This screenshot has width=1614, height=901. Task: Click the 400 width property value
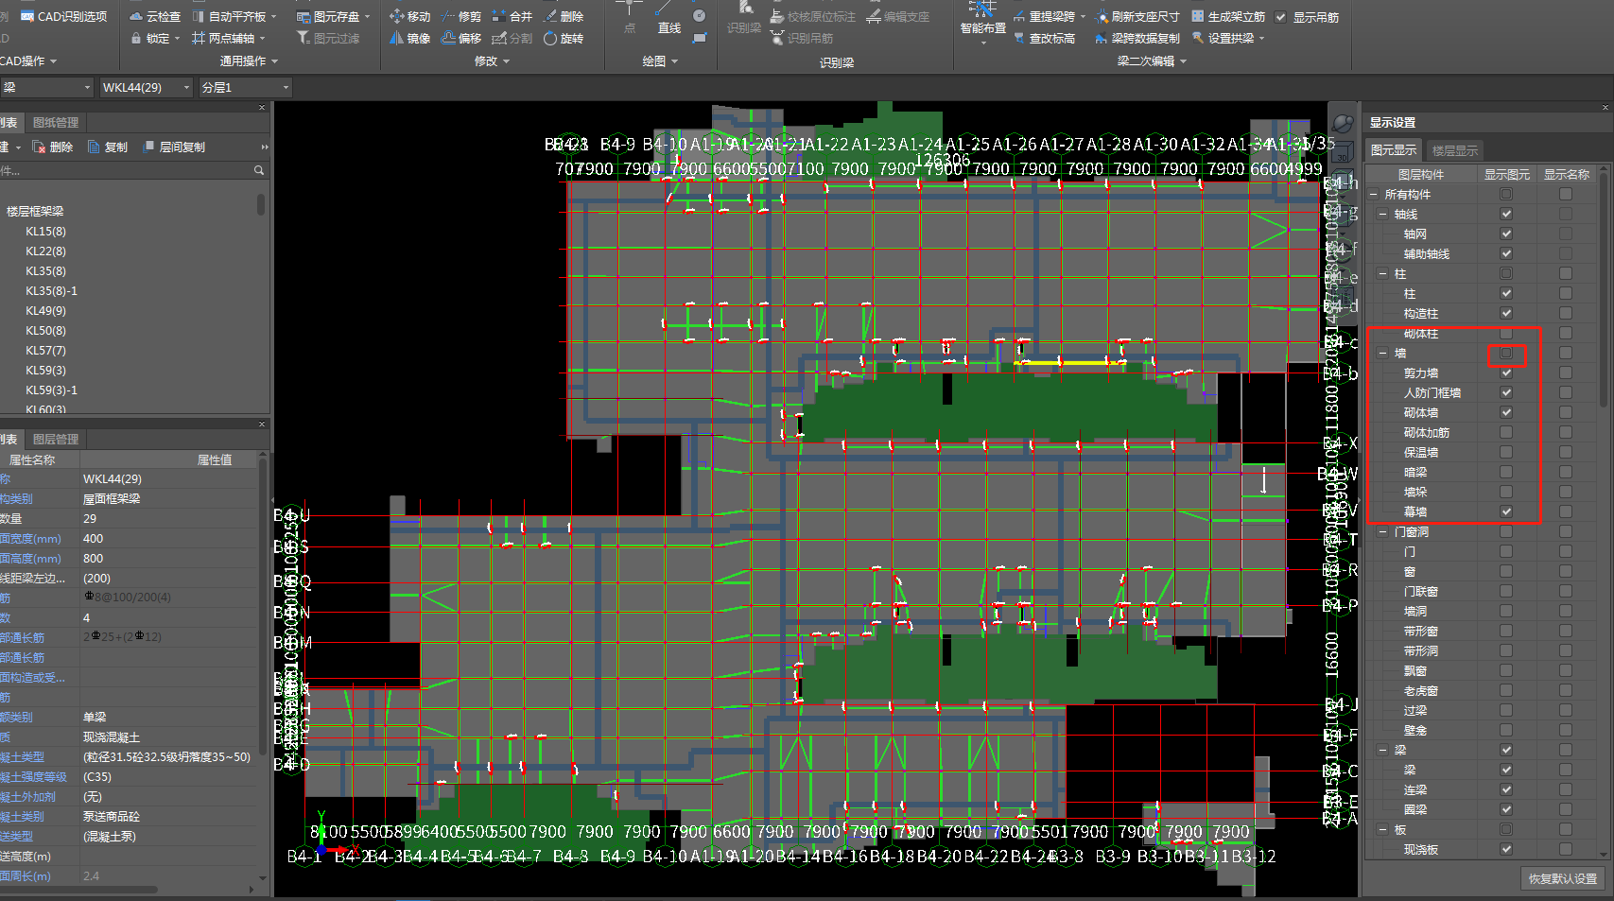168,538
